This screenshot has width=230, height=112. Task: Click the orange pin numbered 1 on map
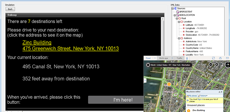coord(169,84)
